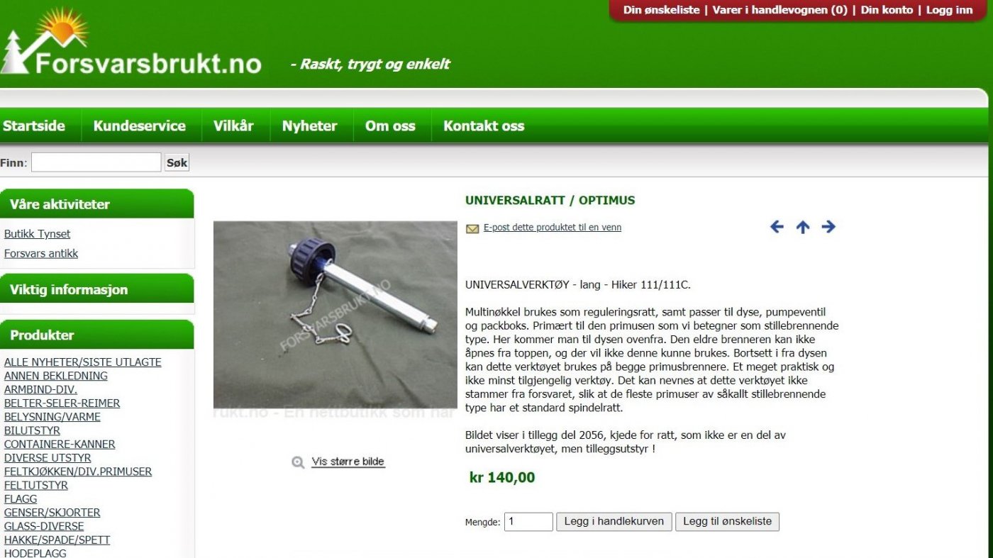Viewport: 993px width, 558px height.
Task: Open Varer i handlevognen cart link
Action: click(780, 10)
